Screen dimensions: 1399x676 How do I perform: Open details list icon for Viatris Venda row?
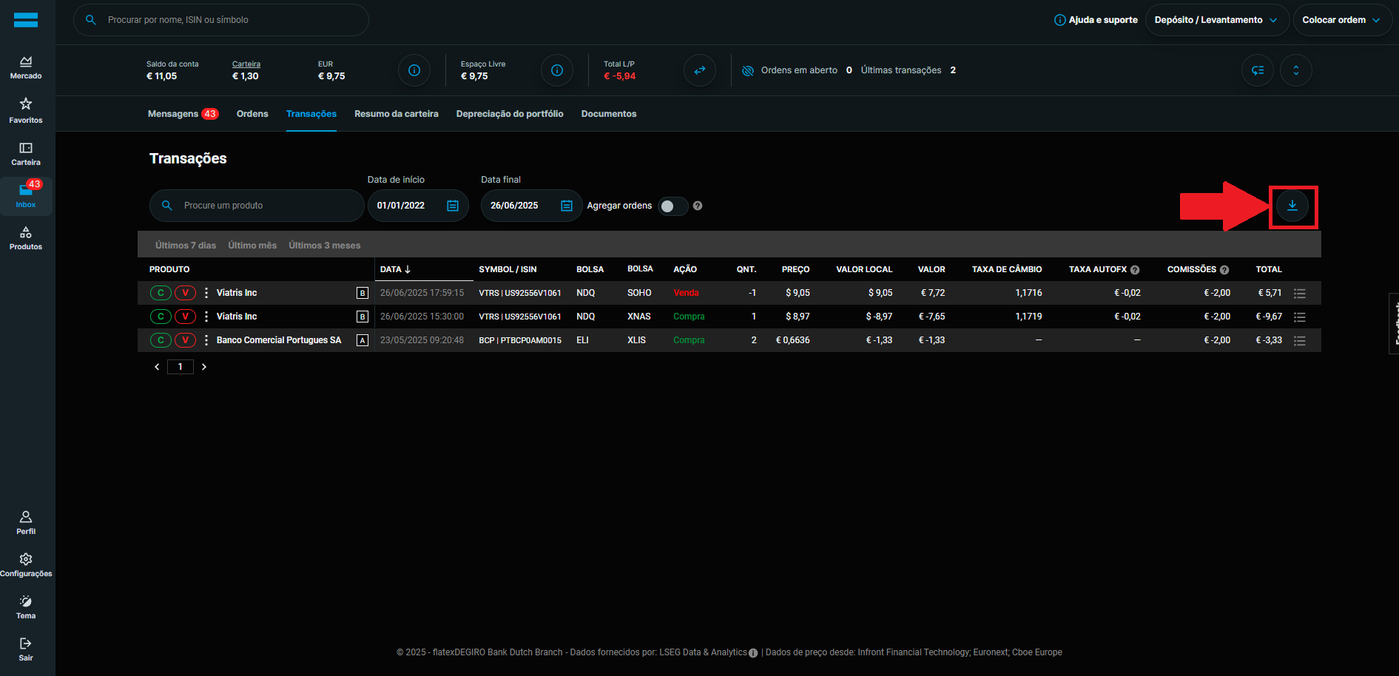[x=1300, y=294]
